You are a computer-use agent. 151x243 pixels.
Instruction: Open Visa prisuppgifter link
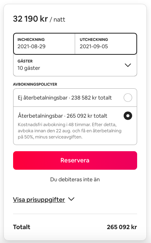click(39, 200)
